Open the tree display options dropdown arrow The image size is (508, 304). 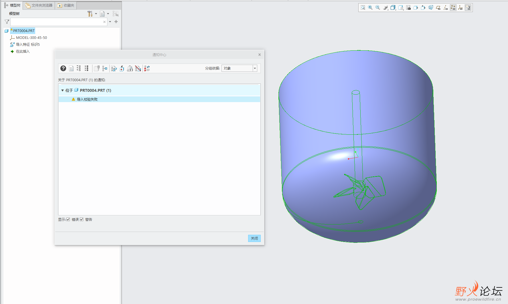pos(108,14)
